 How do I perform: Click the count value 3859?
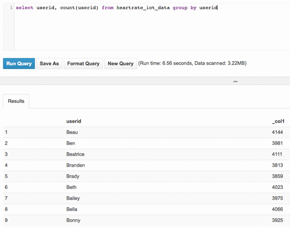pos(277,176)
